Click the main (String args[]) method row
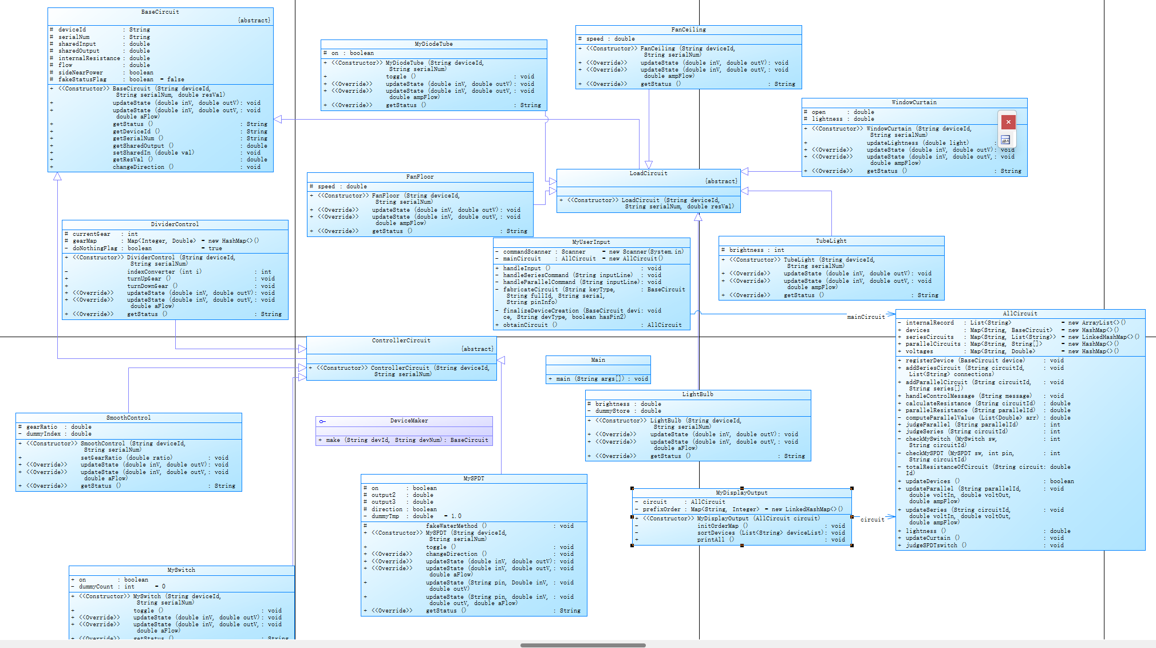Image resolution: width=1156 pixels, height=648 pixels. pyautogui.click(x=598, y=379)
